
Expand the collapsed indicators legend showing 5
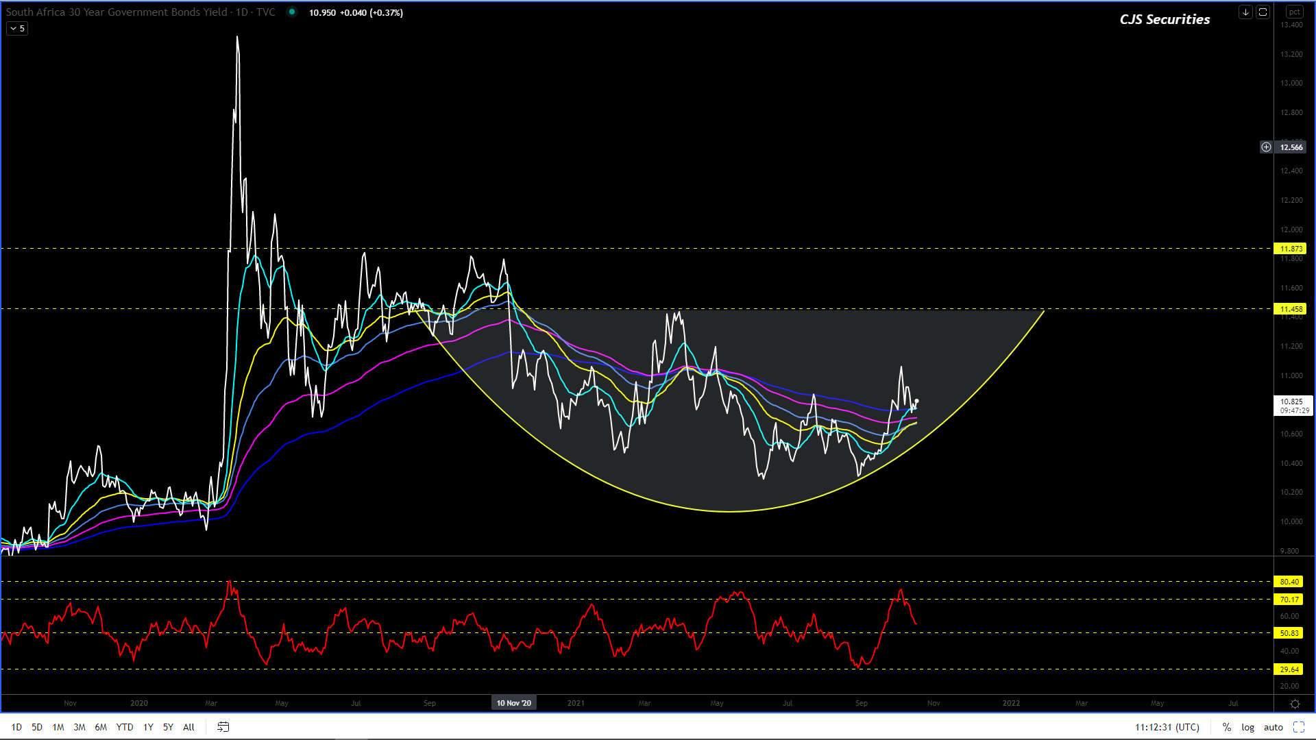[x=18, y=29]
